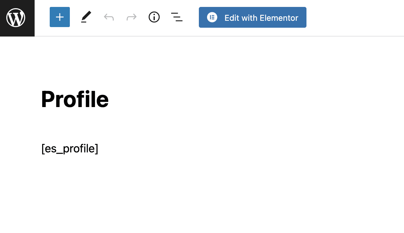Click the three stacked lines icon
The width and height of the screenshot is (404, 233).
pos(177,17)
